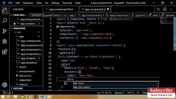The width and height of the screenshot is (176, 99).
Task: Click the Split Editor icon
Action: (x=165, y=9)
